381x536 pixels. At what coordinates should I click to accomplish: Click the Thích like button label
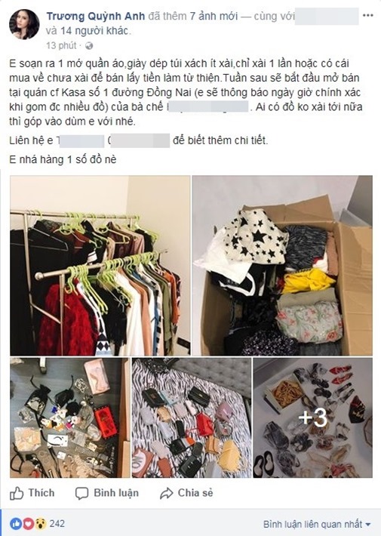(x=41, y=493)
